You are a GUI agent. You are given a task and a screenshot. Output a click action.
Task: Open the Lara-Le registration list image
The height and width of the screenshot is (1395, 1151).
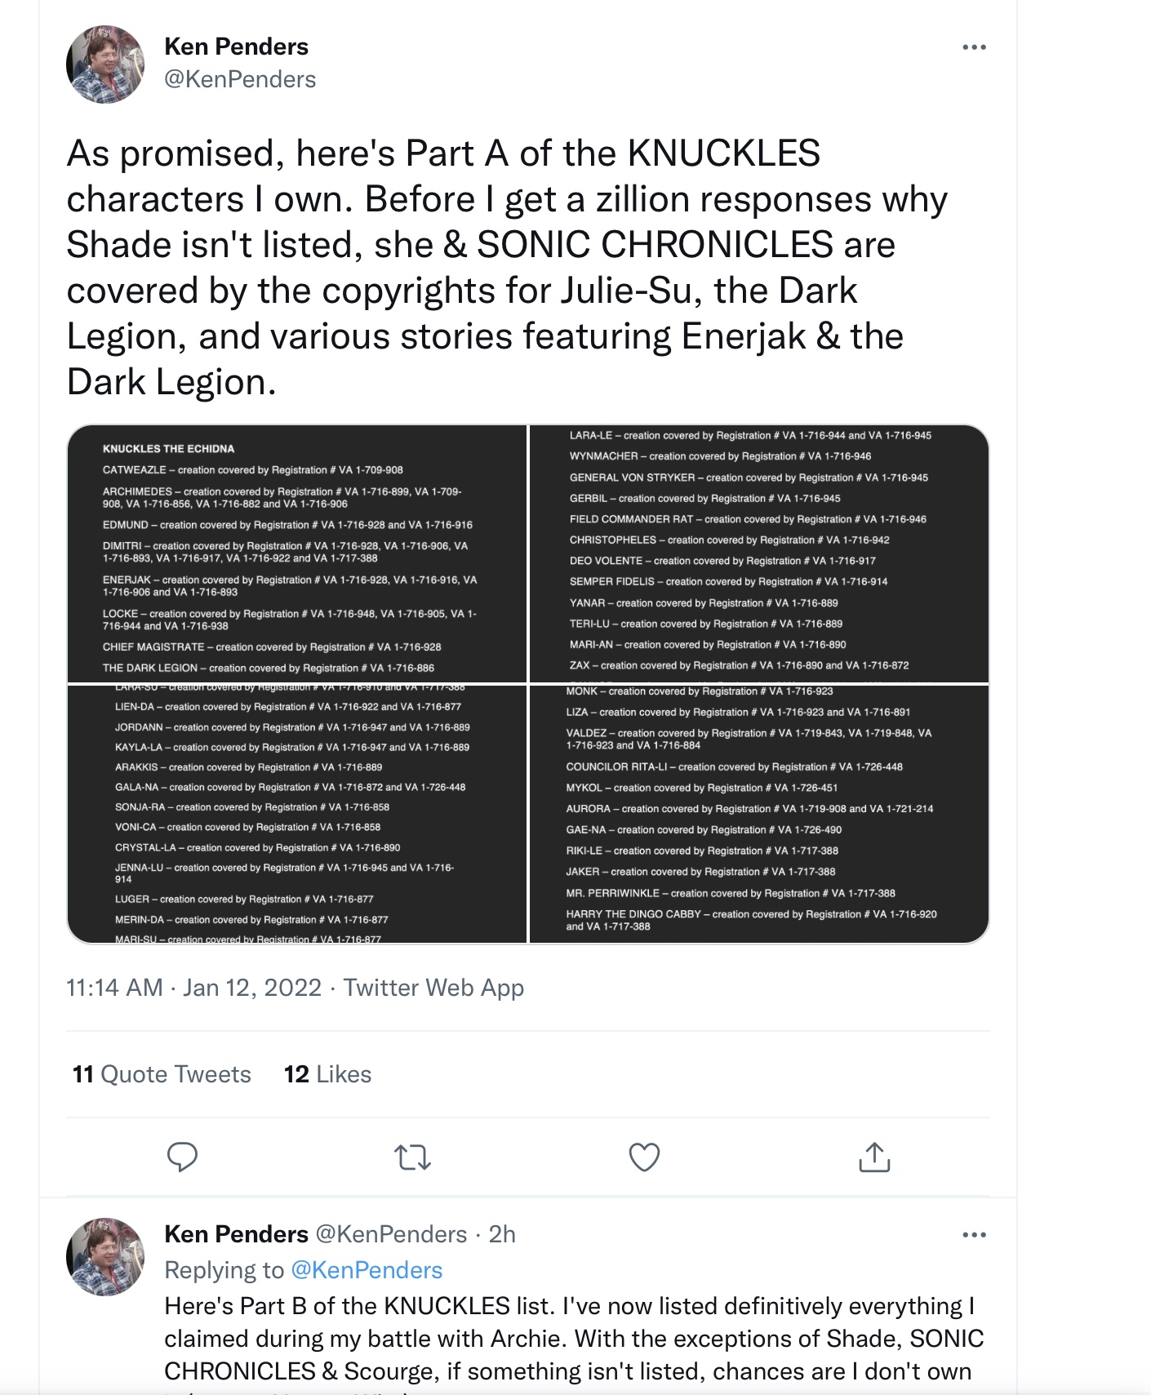(x=759, y=553)
